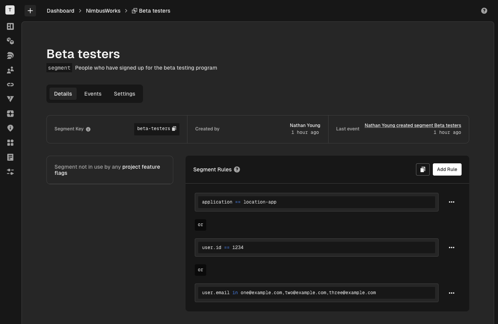Screen dimensions: 498x324
Task: Click the Add Rule button
Action: coord(447,169)
